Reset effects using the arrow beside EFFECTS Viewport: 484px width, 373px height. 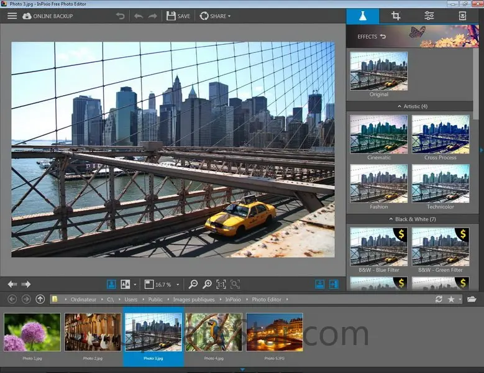[383, 37]
